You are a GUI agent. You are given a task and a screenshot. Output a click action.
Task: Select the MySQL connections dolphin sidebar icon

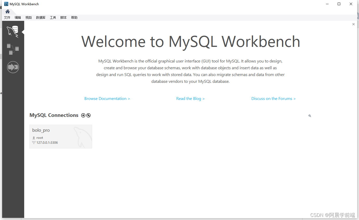coord(13,32)
